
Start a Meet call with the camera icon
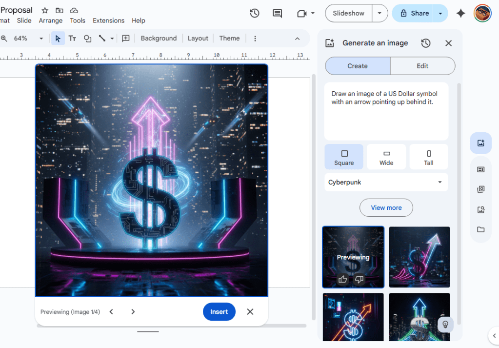coord(301,13)
